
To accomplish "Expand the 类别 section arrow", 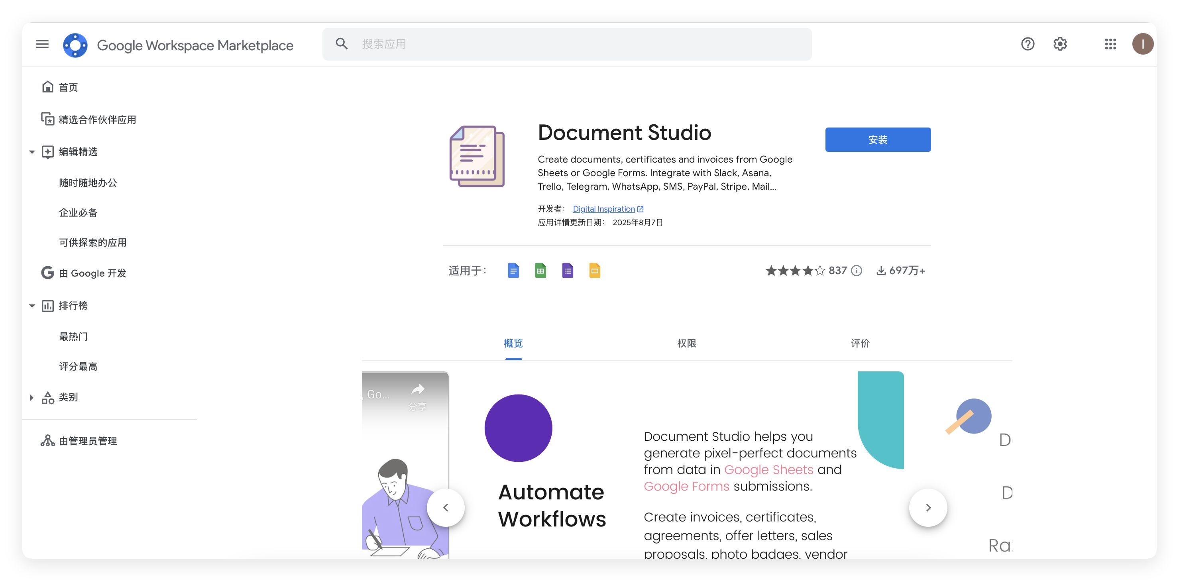I will tap(31, 397).
